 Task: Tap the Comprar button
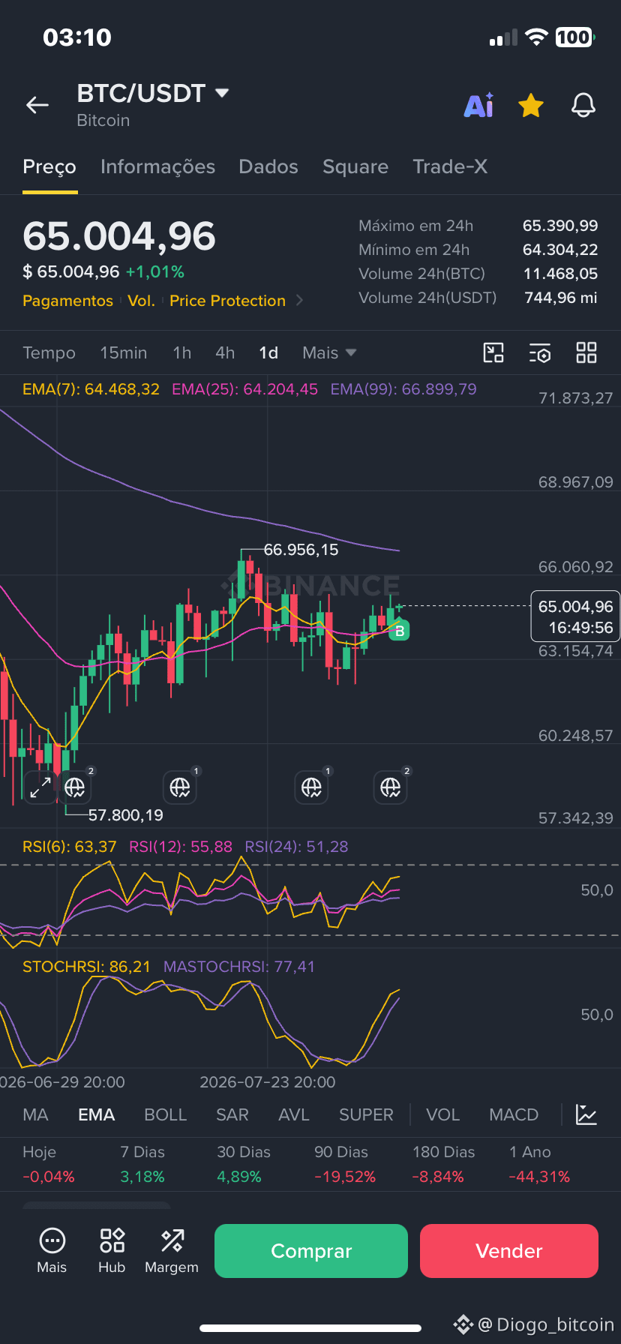pos(311,1251)
